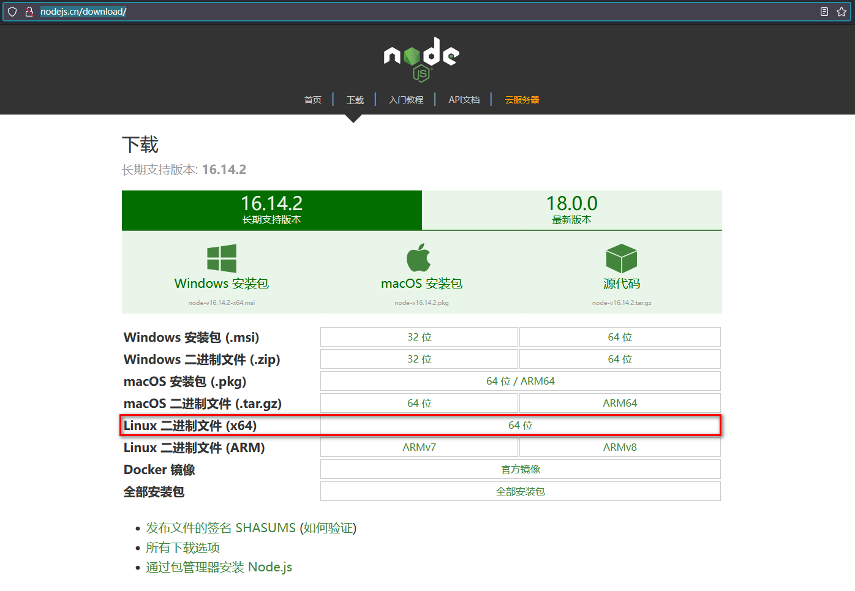Switch to the 18.0.0 最新版本 tab
This screenshot has width=855, height=591.
[x=572, y=210]
